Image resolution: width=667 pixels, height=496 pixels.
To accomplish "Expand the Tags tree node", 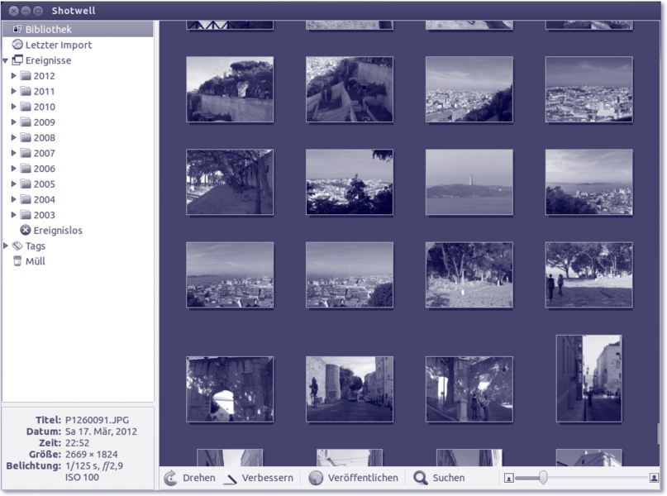I will (x=7, y=246).
